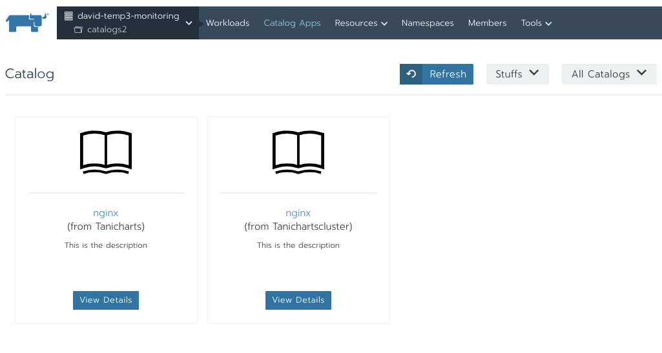Open the All Catalogs filter dropdown
The width and height of the screenshot is (662, 353).
[x=609, y=74]
